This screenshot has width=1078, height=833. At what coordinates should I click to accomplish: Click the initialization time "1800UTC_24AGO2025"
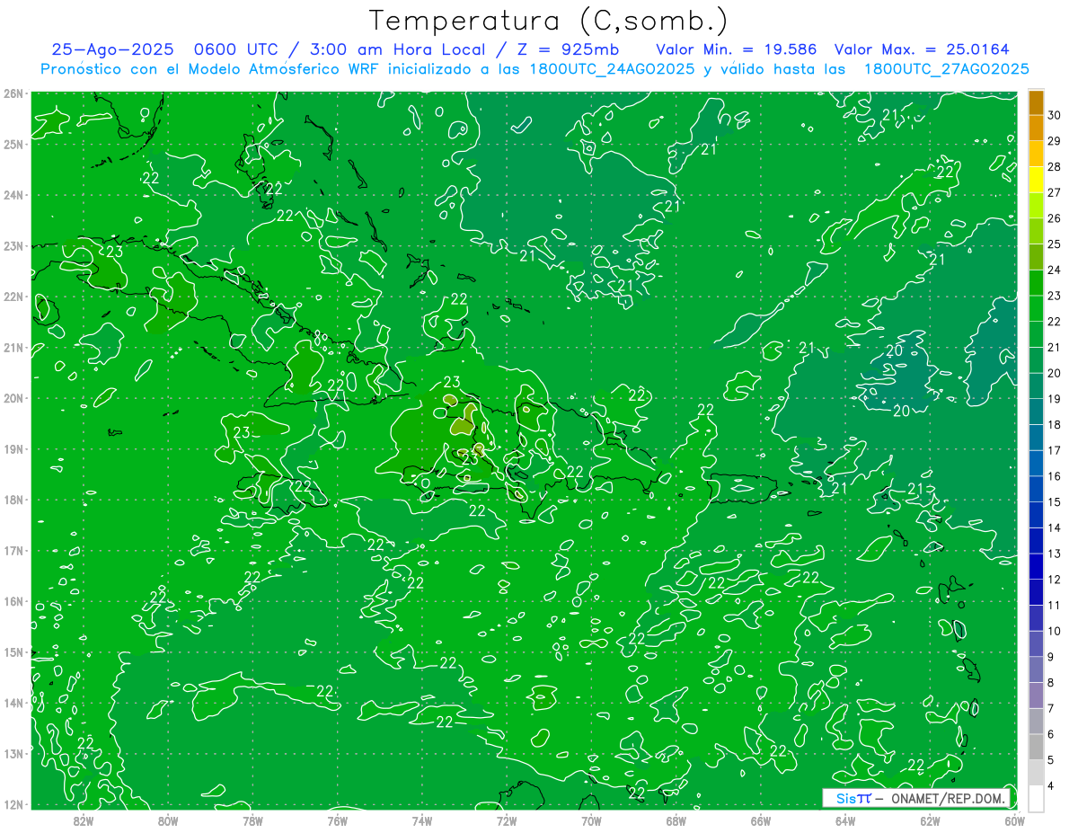610,69
